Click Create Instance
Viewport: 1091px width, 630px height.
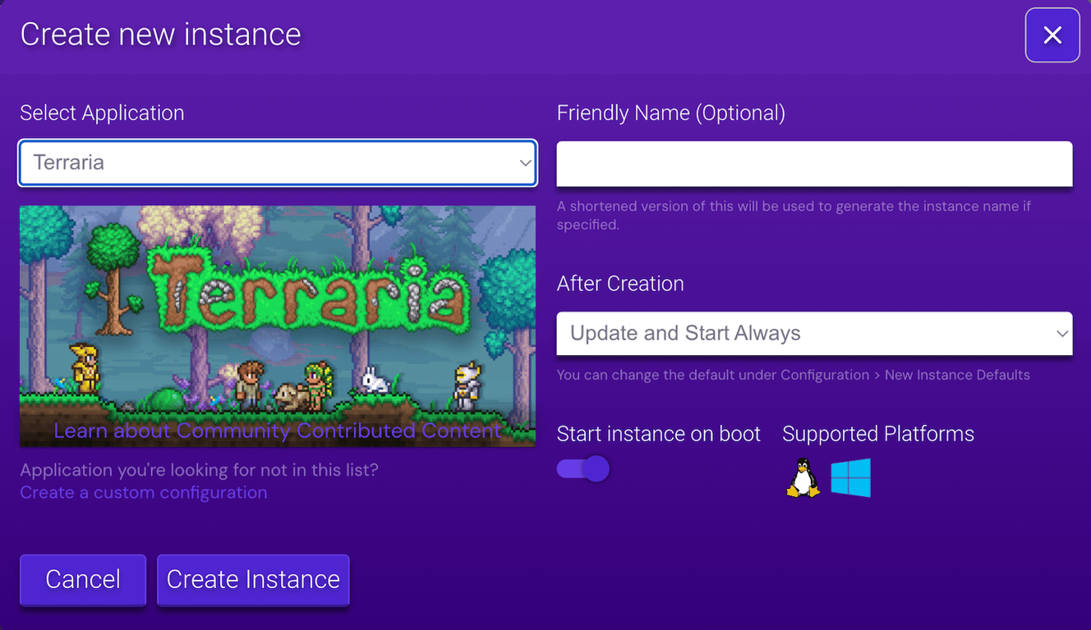253,579
